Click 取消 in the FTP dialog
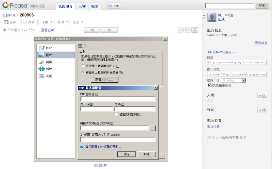Viewport: 272px width, 169px height. pyautogui.click(x=147, y=154)
